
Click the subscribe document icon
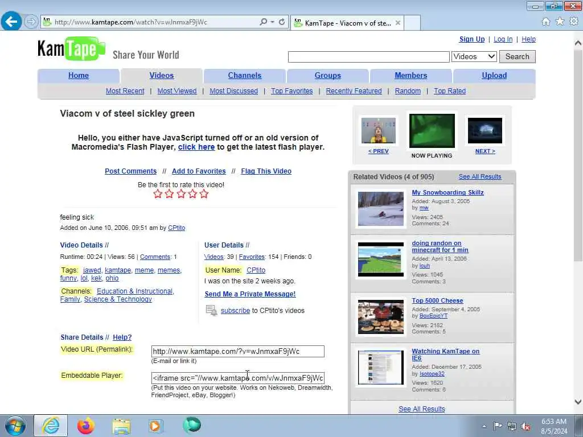tap(211, 310)
